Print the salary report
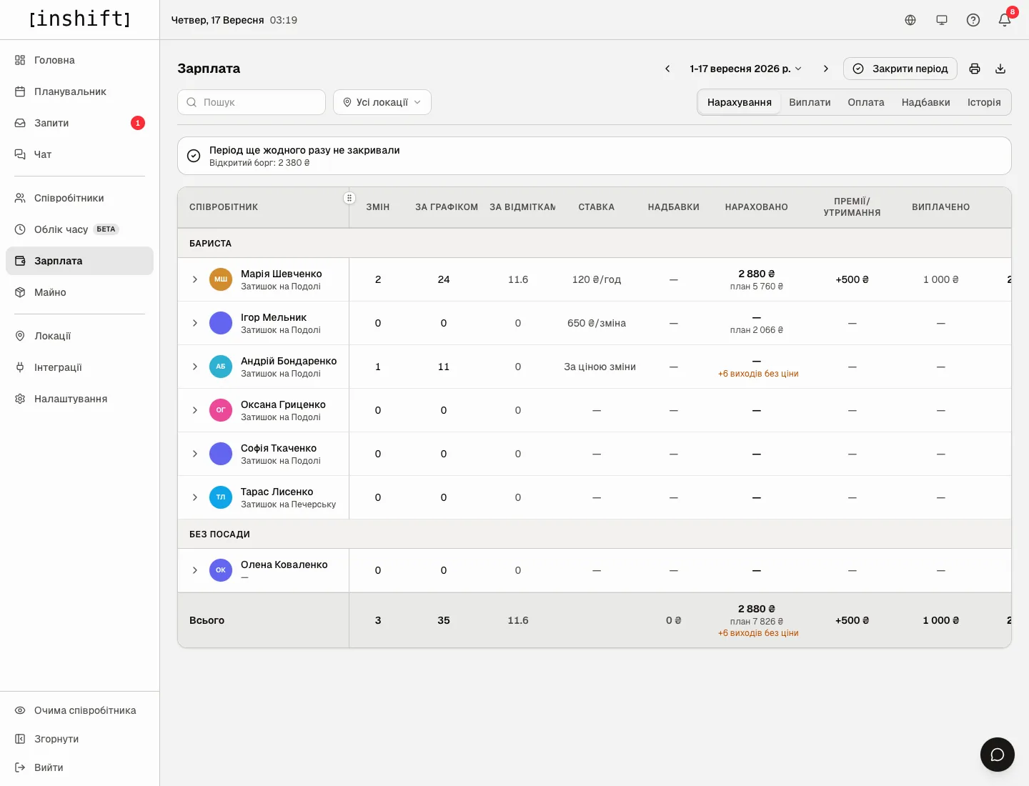The height and width of the screenshot is (786, 1029). pos(975,69)
